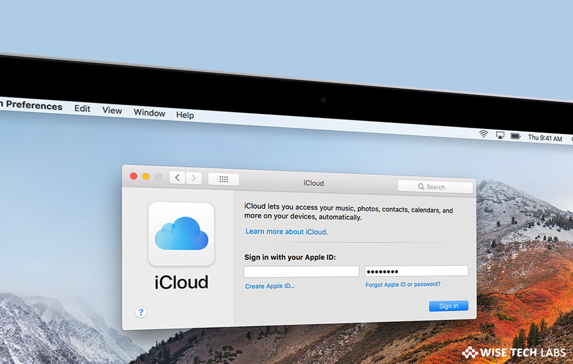Screen dimensions: 573x364
Task: Check the battery status icon
Action: [515, 137]
